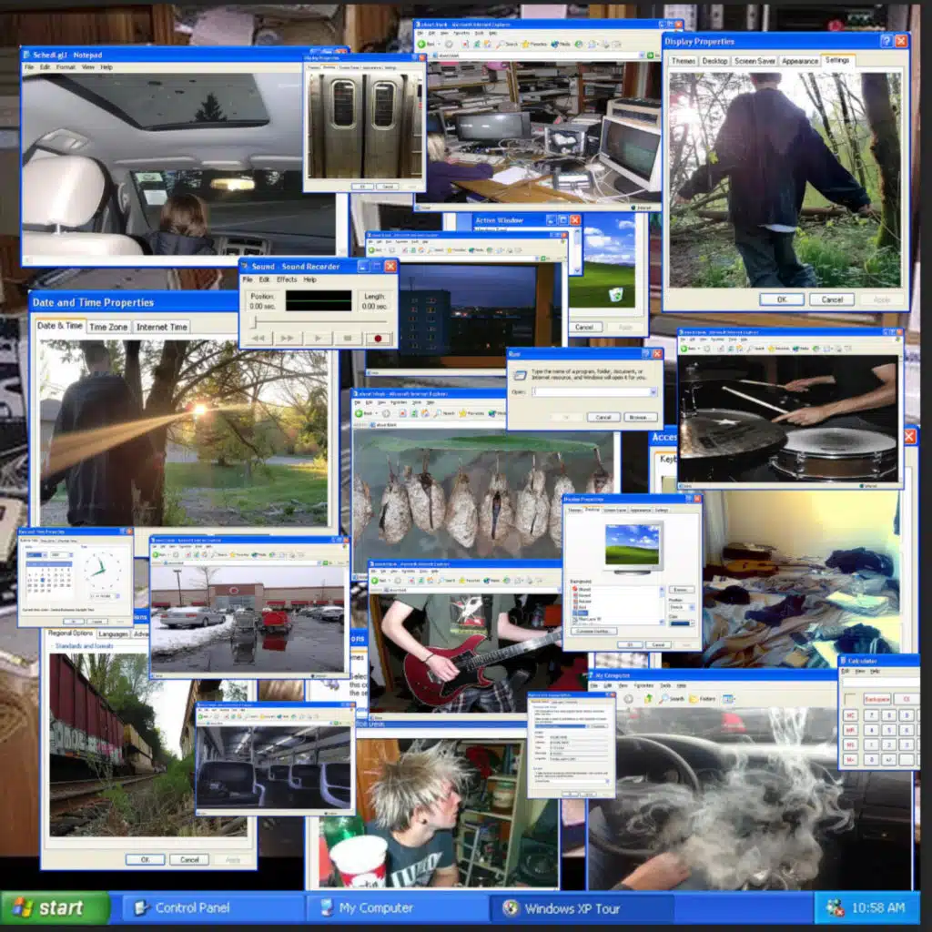
Task: Click the MC memory button in Calculator
Action: click(851, 715)
